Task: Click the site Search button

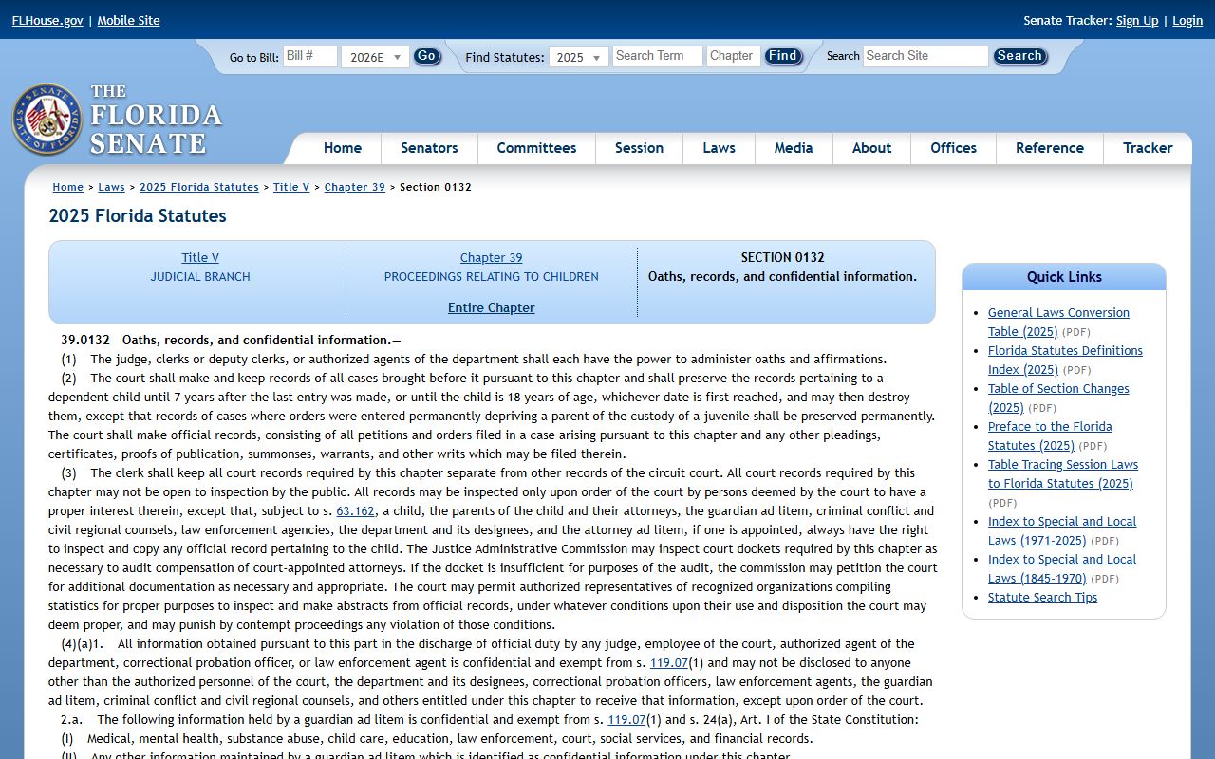Action: pyautogui.click(x=1019, y=56)
